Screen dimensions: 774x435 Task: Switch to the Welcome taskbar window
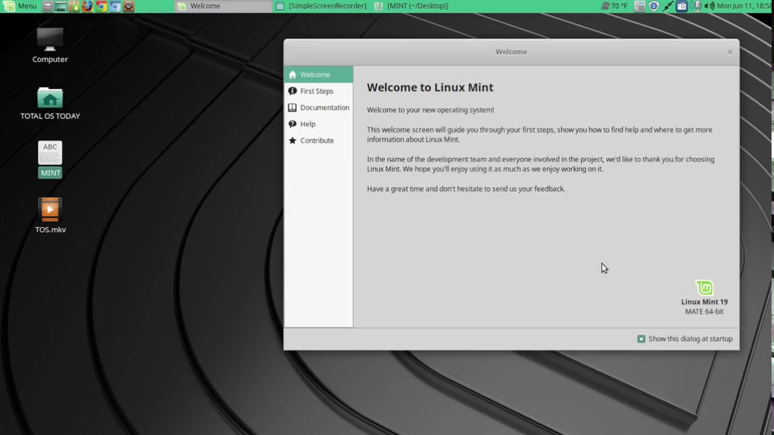[224, 6]
